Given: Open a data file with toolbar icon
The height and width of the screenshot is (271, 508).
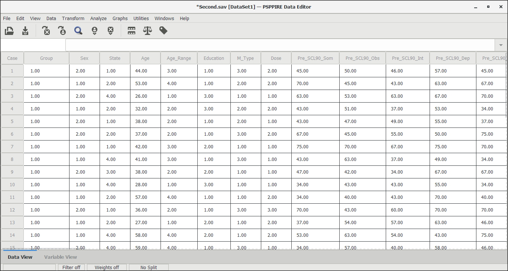Looking at the screenshot, I should [x=9, y=31].
